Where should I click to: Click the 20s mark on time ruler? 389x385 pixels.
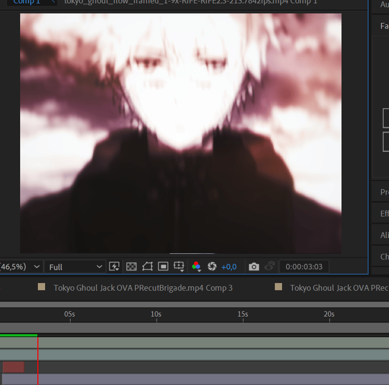pos(329,315)
